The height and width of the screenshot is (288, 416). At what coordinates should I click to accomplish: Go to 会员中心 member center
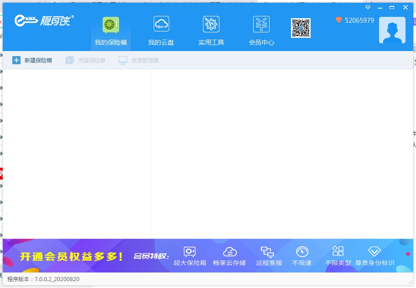[x=261, y=32]
